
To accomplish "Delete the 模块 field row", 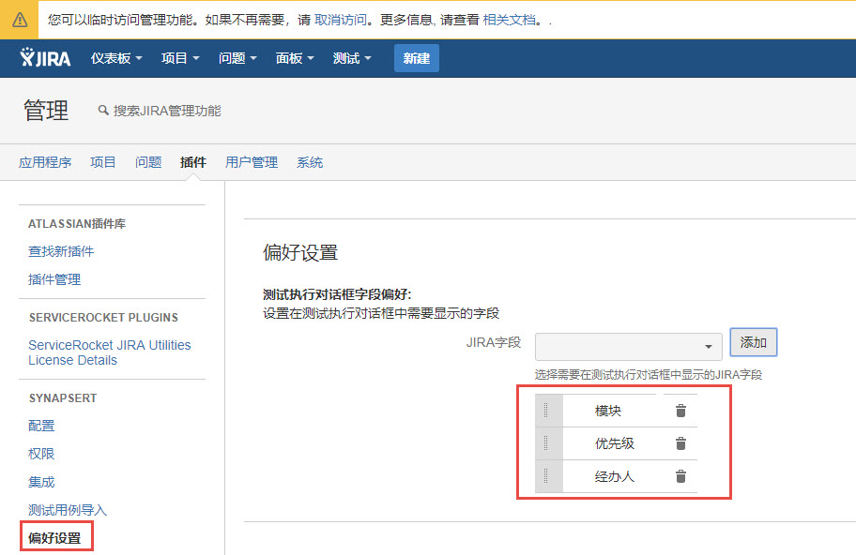I will coord(680,411).
